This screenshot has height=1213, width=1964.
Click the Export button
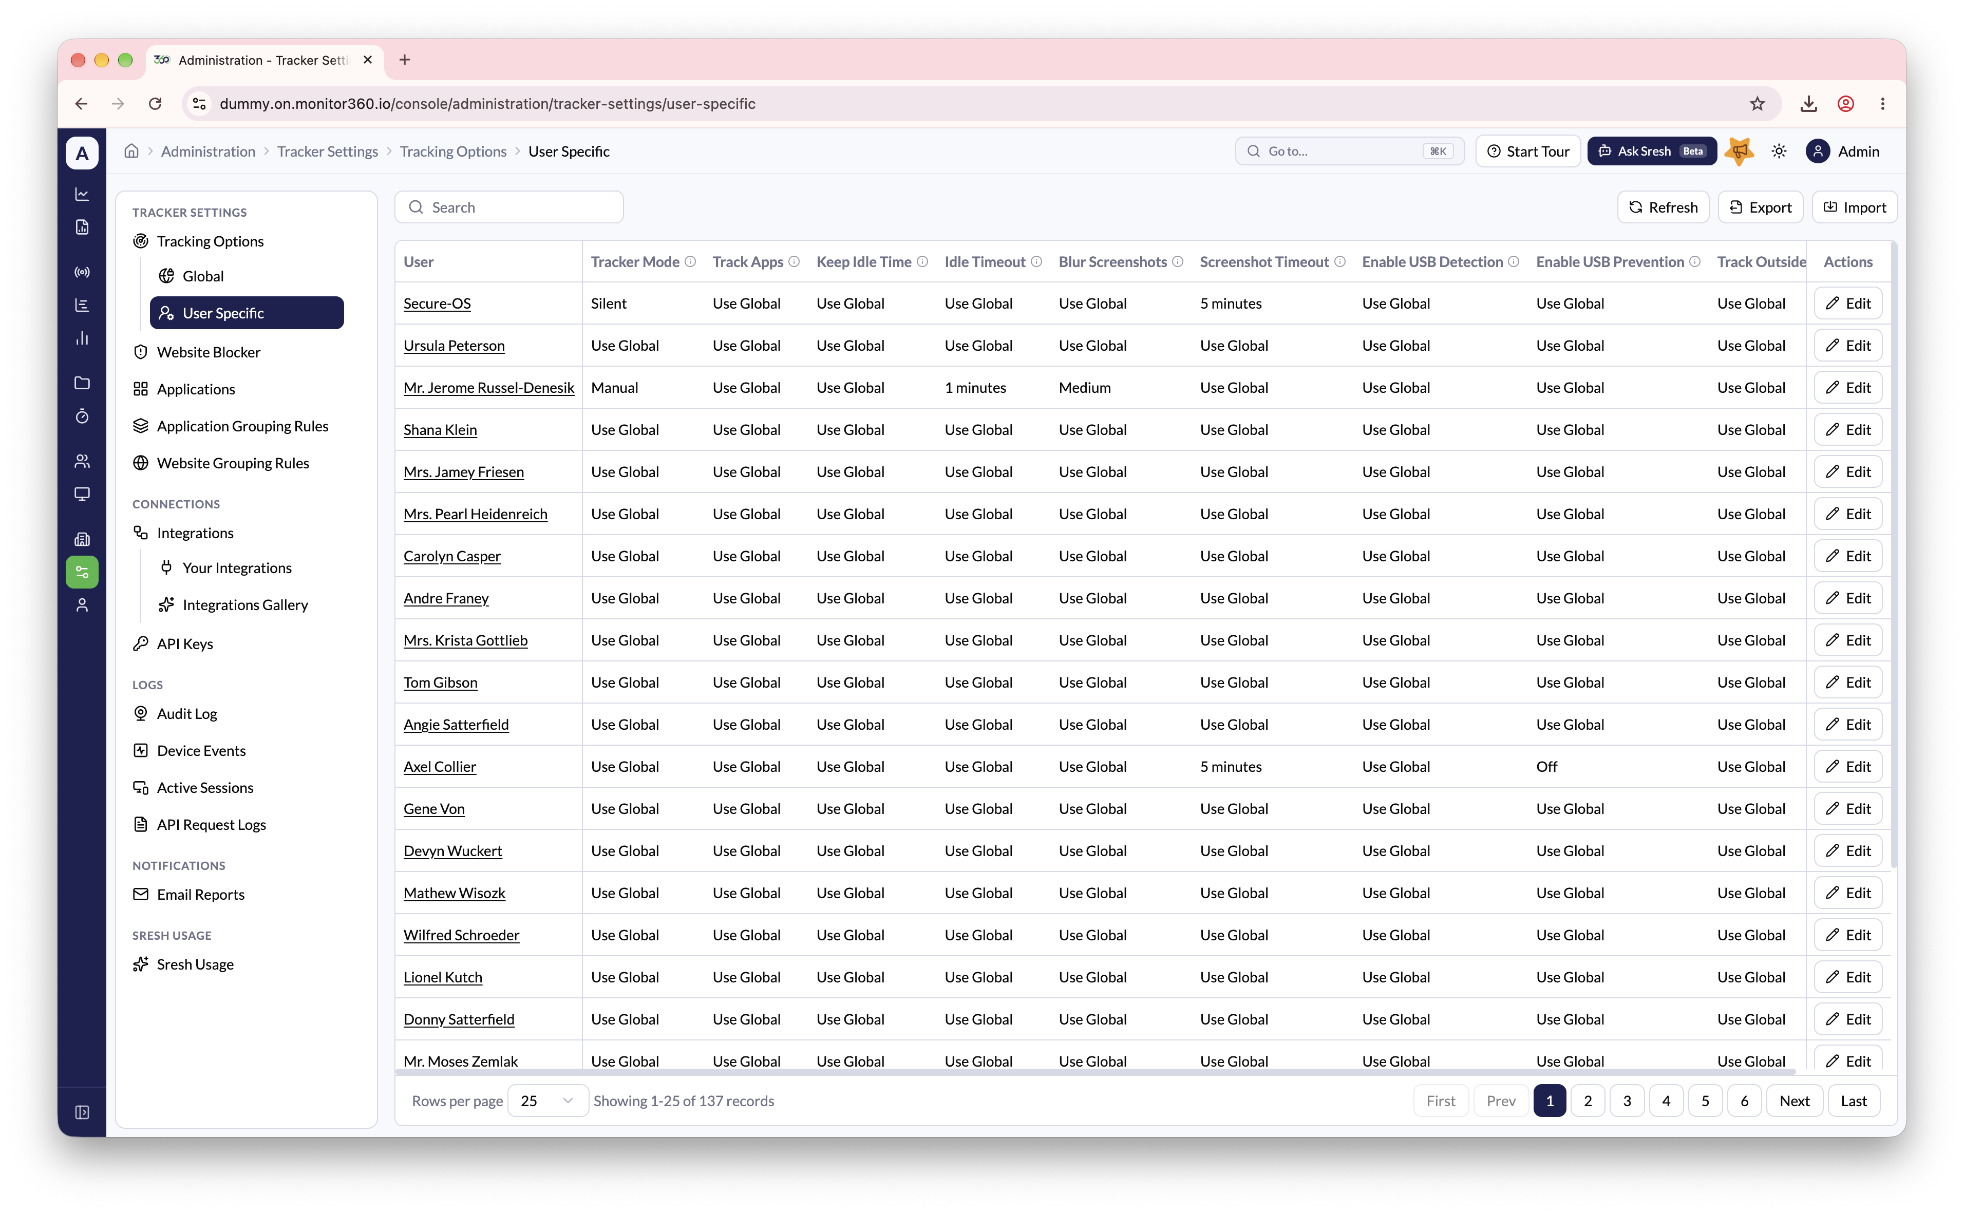pos(1760,207)
